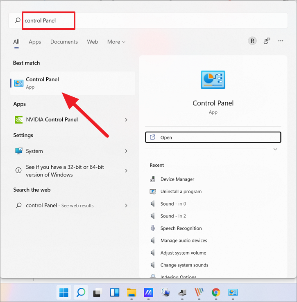
Task: Open the Control Panel best match result
Action: pos(73,83)
